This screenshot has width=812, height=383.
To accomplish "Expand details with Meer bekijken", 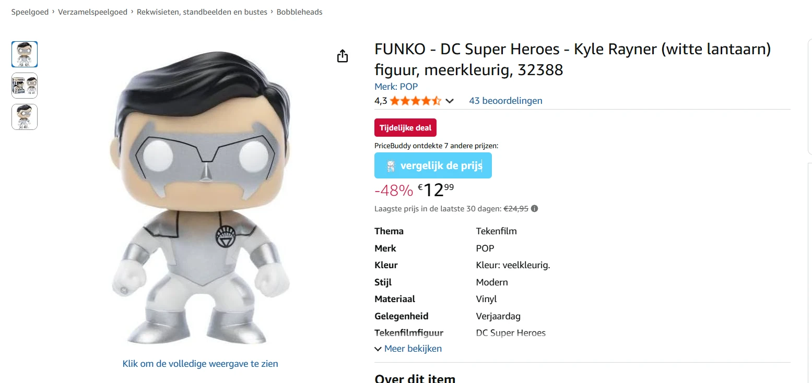I will 408,349.
